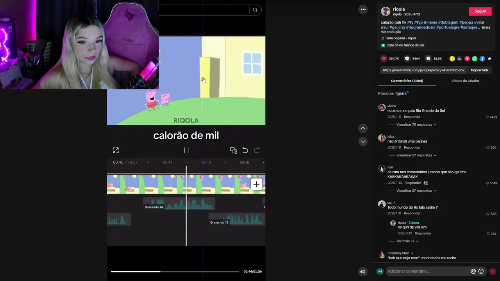Screen dimensions: 500x281
Task: Click the top search input bar
Action: click(x=203, y=10)
